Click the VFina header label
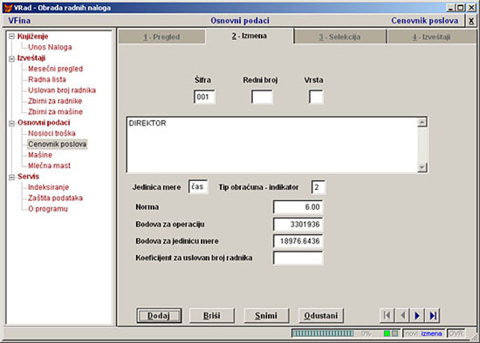Image resolution: width=480 pixels, height=343 pixels. (19, 21)
